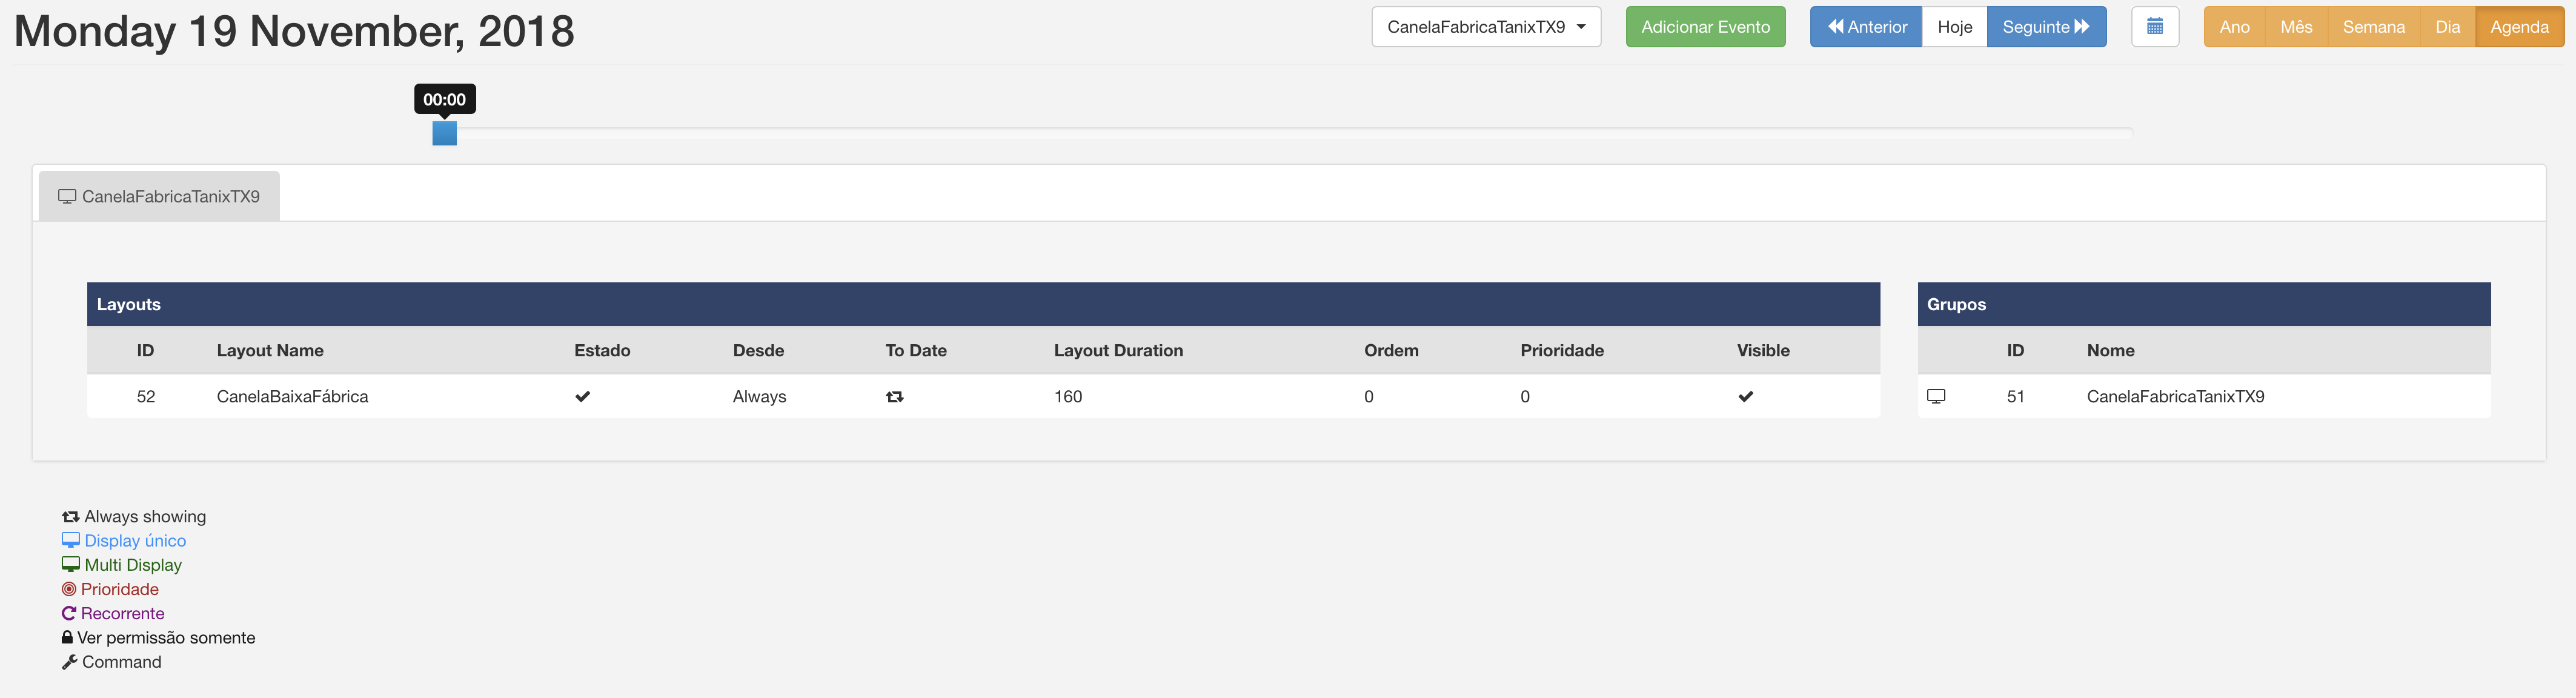Switch to Dia view
Viewport: 2576px width, 698px height.
click(2447, 27)
